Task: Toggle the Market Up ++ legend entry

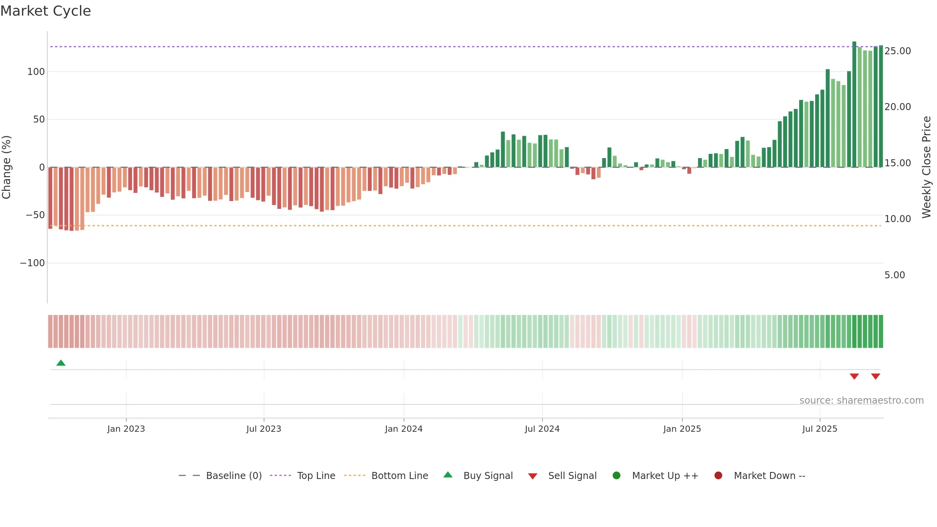Action: click(656, 475)
